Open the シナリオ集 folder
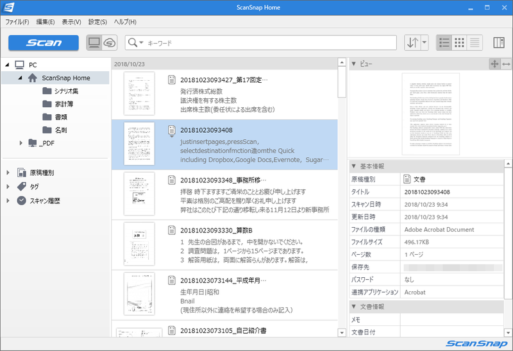This screenshot has height=351, width=513. coord(60,90)
